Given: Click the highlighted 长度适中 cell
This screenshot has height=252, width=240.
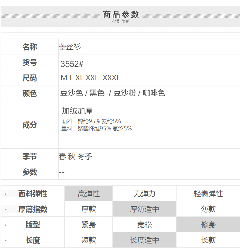Looking at the screenshot, I should pos(144,240).
